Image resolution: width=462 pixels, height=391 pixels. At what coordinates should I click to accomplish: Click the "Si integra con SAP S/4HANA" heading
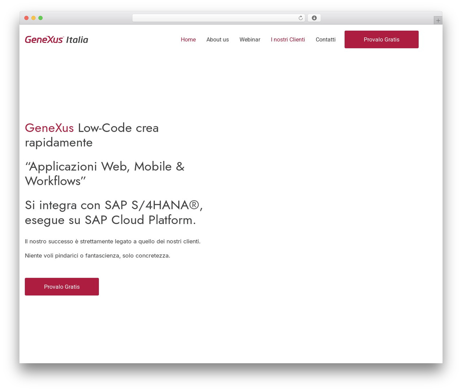114,212
